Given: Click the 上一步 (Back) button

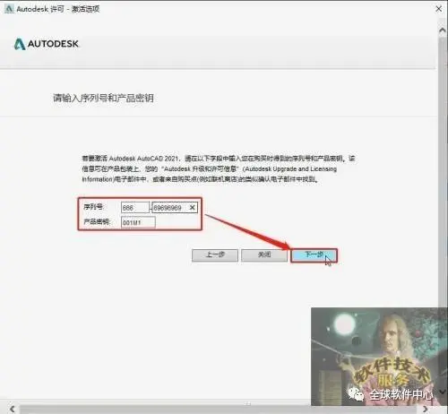Looking at the screenshot, I should pyautogui.click(x=215, y=255).
